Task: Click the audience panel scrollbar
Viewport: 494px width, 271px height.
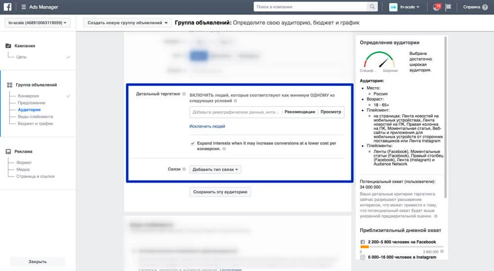Action: [x=446, y=117]
